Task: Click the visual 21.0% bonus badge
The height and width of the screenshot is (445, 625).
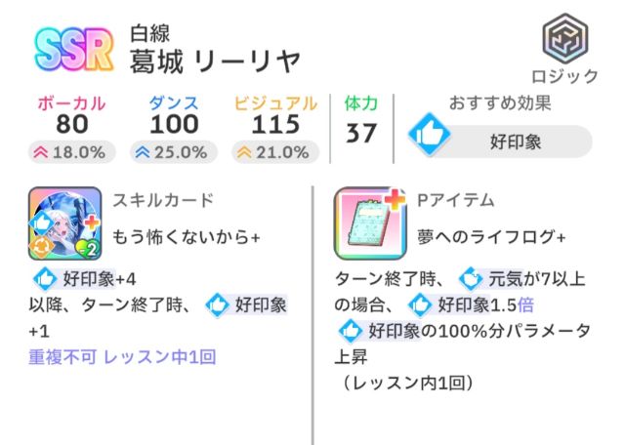Action: (x=274, y=152)
